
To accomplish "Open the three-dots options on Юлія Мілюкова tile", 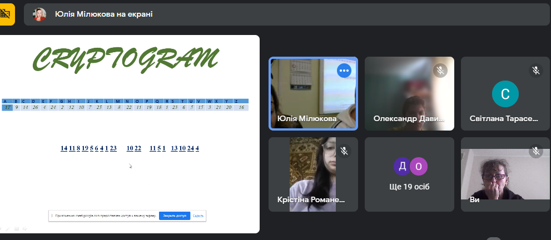I will point(344,70).
